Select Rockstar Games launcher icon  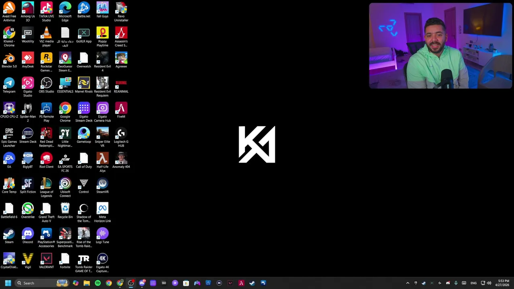point(46,62)
